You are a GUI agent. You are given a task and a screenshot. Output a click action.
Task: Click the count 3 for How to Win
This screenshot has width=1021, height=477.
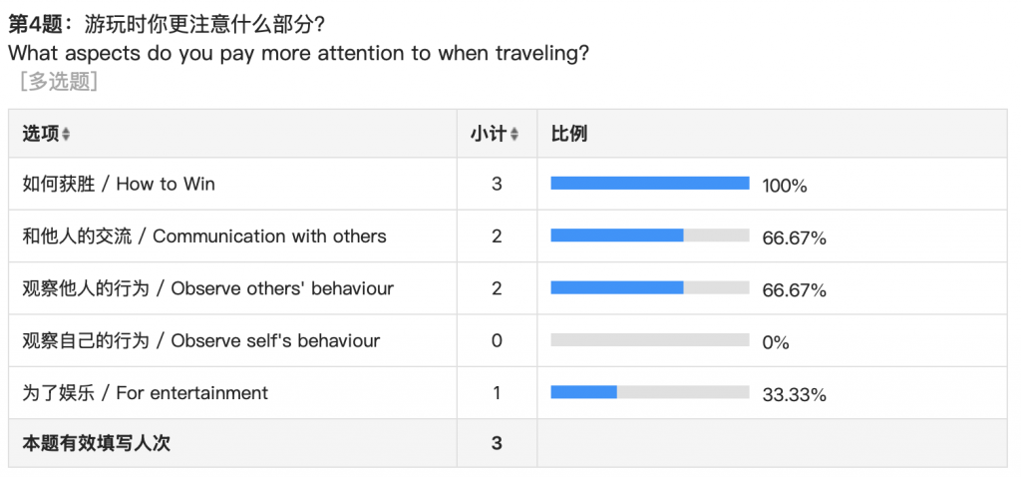coord(497,184)
